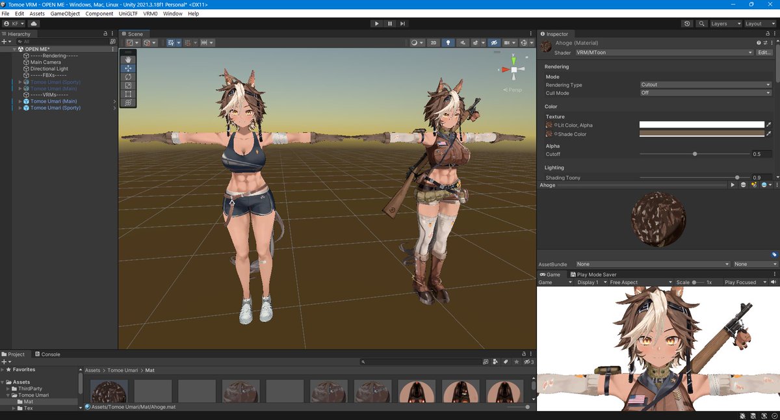Toggle scene effects like skybox
Screen dimensions: 780x420
tap(476, 43)
